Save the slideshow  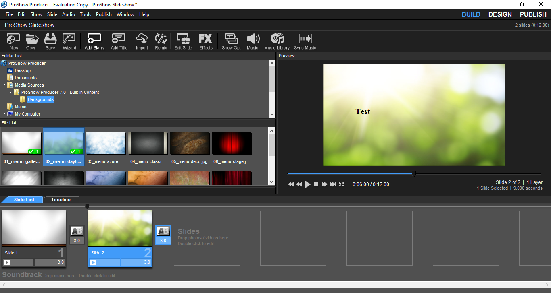(x=50, y=41)
